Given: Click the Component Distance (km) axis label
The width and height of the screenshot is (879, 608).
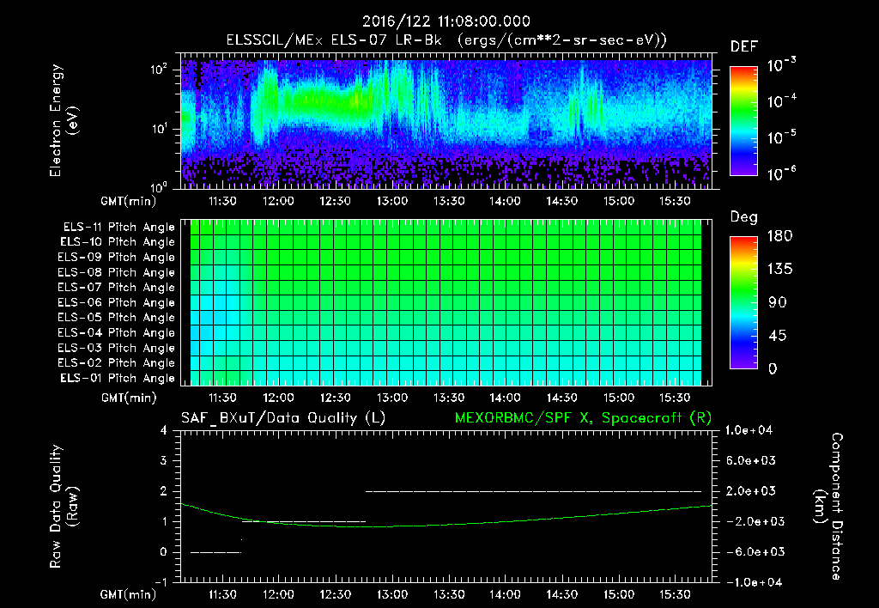Looking at the screenshot, I should pos(827,507).
